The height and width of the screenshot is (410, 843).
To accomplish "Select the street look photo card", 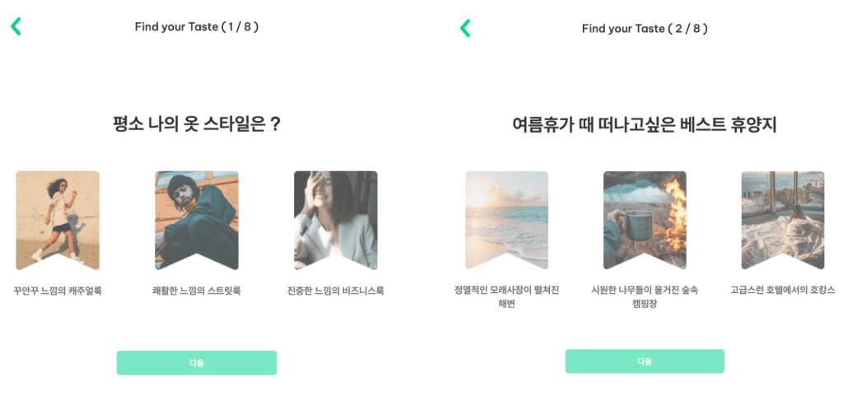I will tap(197, 221).
